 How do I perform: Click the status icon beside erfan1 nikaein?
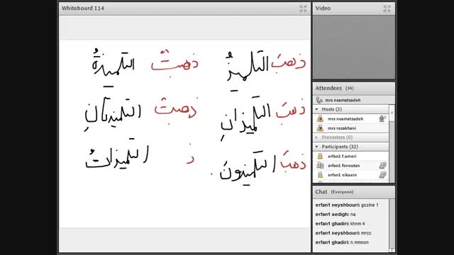382,175
